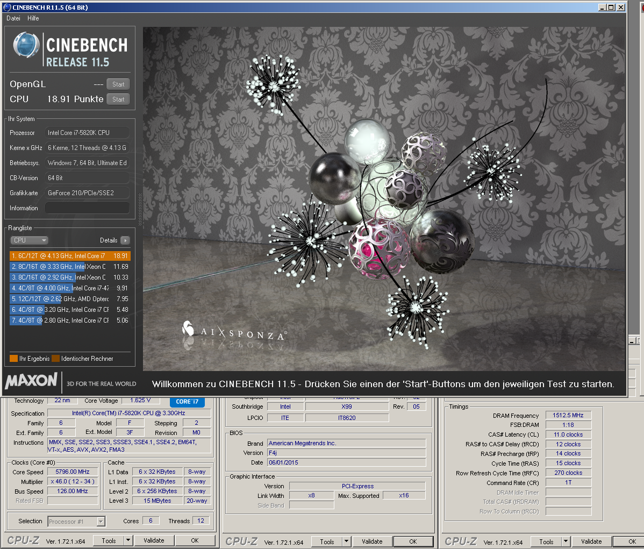The height and width of the screenshot is (549, 644).
Task: Click Tools in the right CPU-Z window
Action: click(546, 541)
